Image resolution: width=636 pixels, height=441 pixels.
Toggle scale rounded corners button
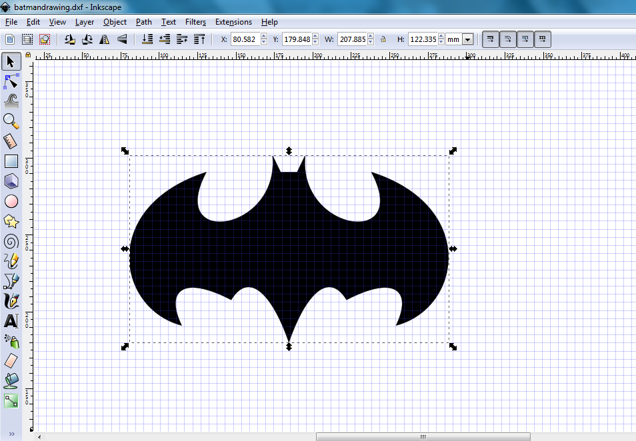[508, 39]
